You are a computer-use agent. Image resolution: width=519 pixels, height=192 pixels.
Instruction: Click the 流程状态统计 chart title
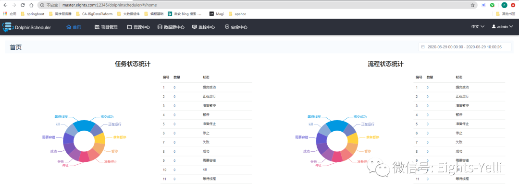[x=385, y=64]
